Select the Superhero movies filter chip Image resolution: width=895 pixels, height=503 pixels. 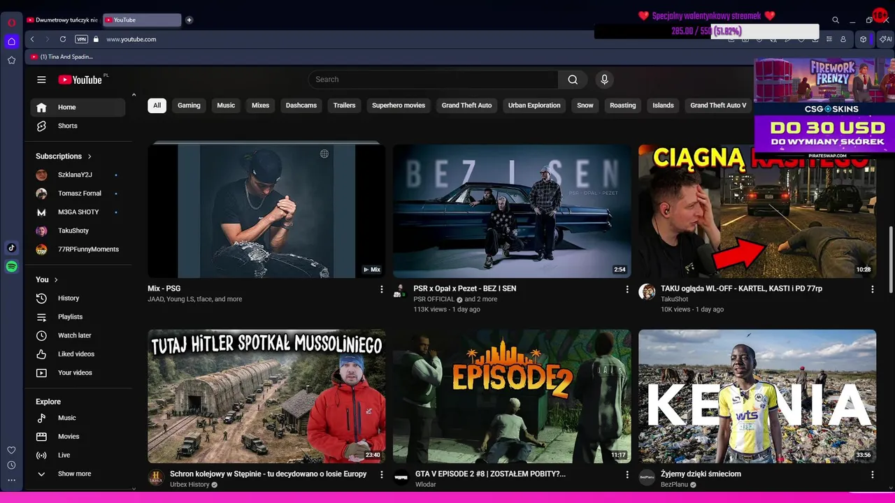point(399,105)
